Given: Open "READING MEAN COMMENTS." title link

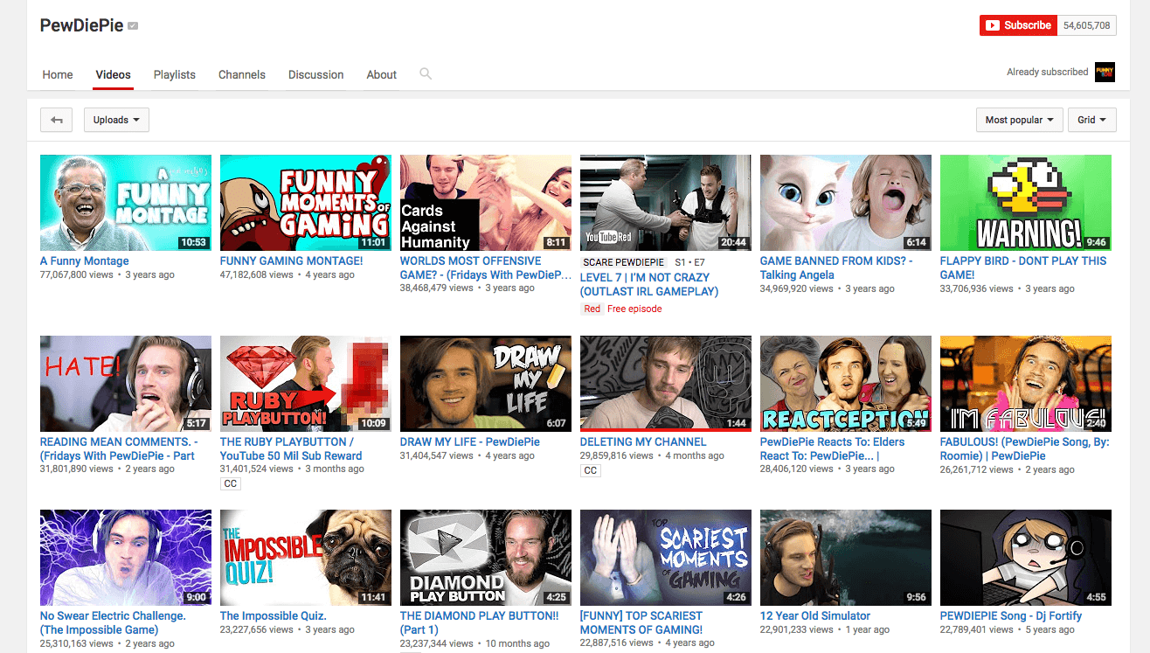Looking at the screenshot, I should pos(119,448).
